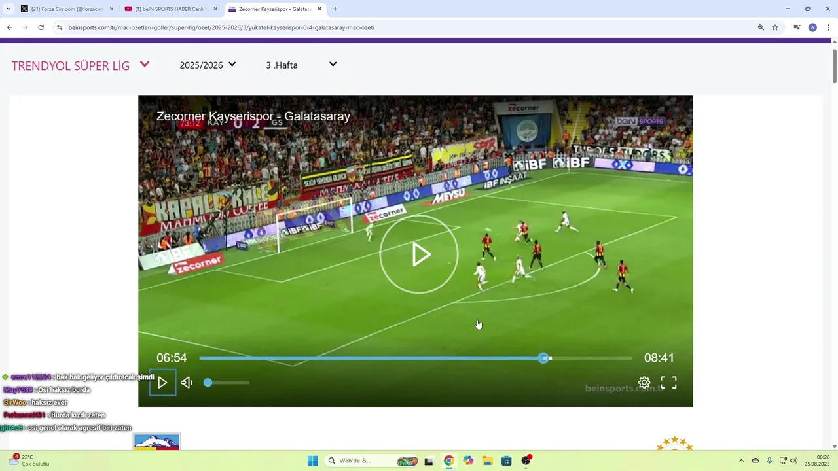The height and width of the screenshot is (471, 838).
Task: Open Microsoft Store from the taskbar
Action: 506,461
